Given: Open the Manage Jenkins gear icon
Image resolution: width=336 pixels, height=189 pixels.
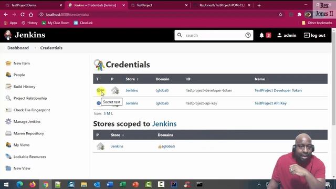Looking at the screenshot, I should tap(8, 121).
